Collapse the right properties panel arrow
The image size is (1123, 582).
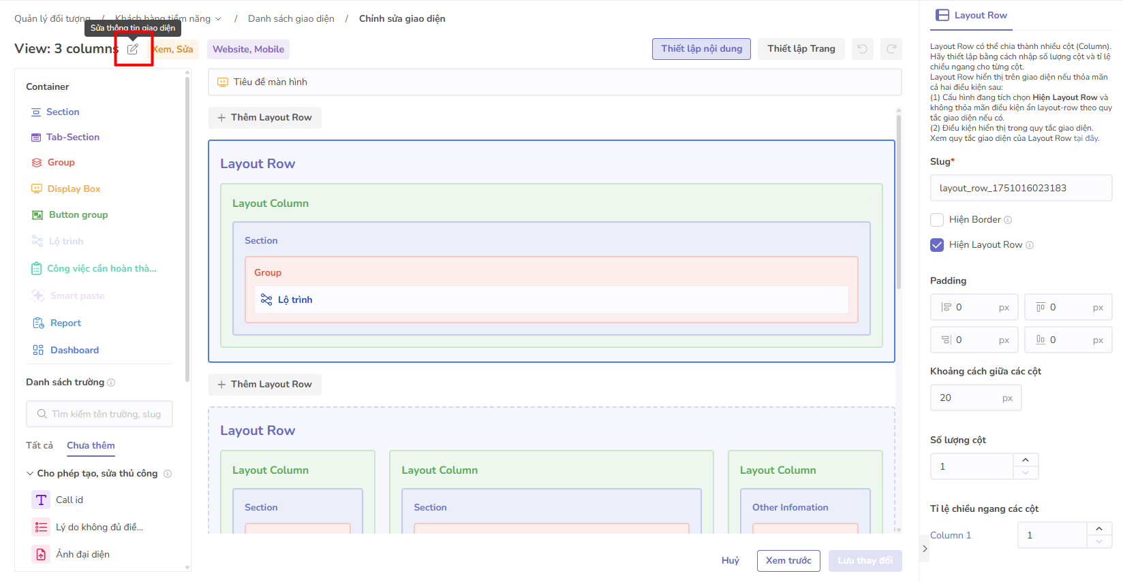924,549
